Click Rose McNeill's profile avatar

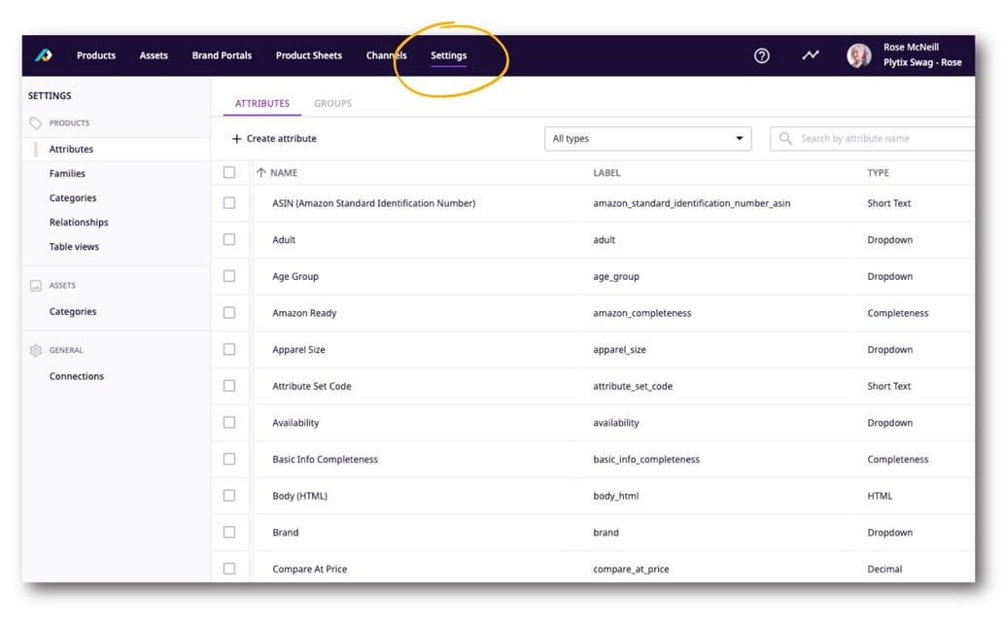click(x=858, y=55)
